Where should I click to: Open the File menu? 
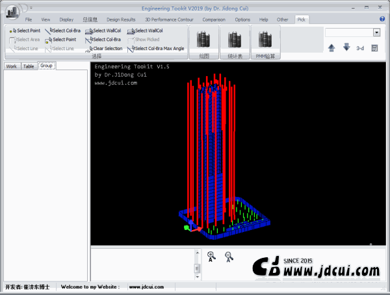29,19
